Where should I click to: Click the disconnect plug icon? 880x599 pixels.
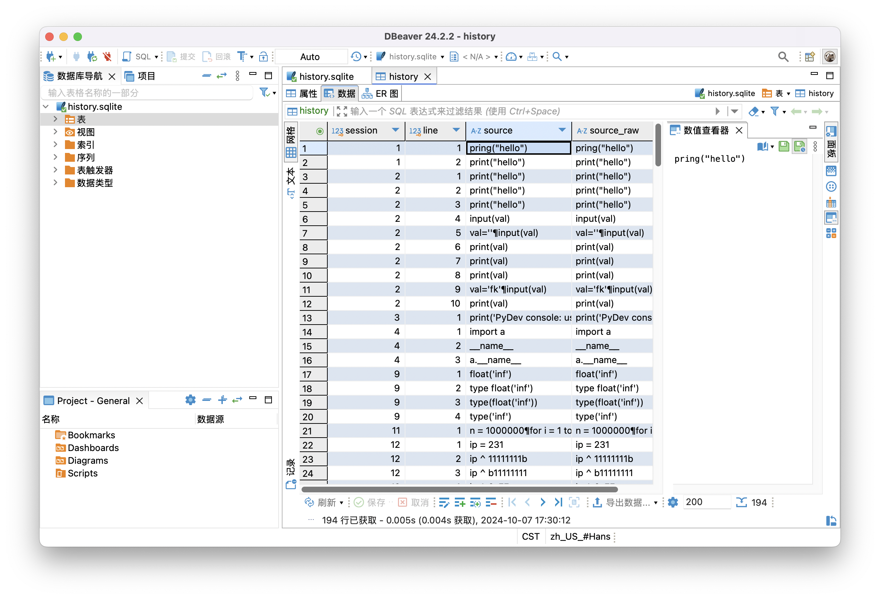(x=108, y=57)
